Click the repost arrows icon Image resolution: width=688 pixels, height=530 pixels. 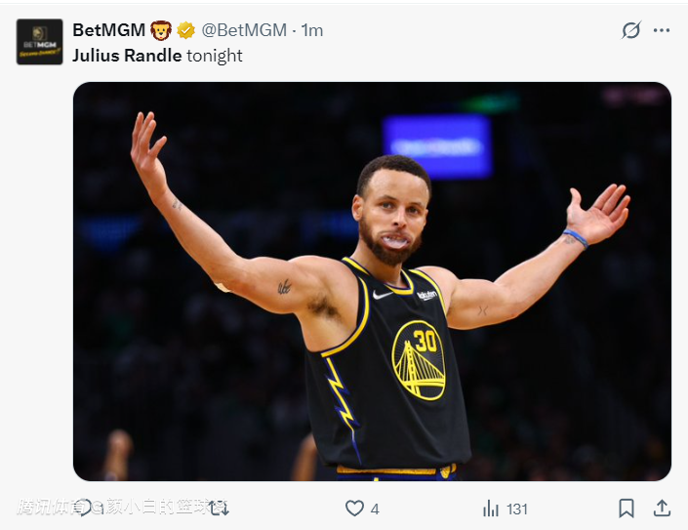click(219, 509)
